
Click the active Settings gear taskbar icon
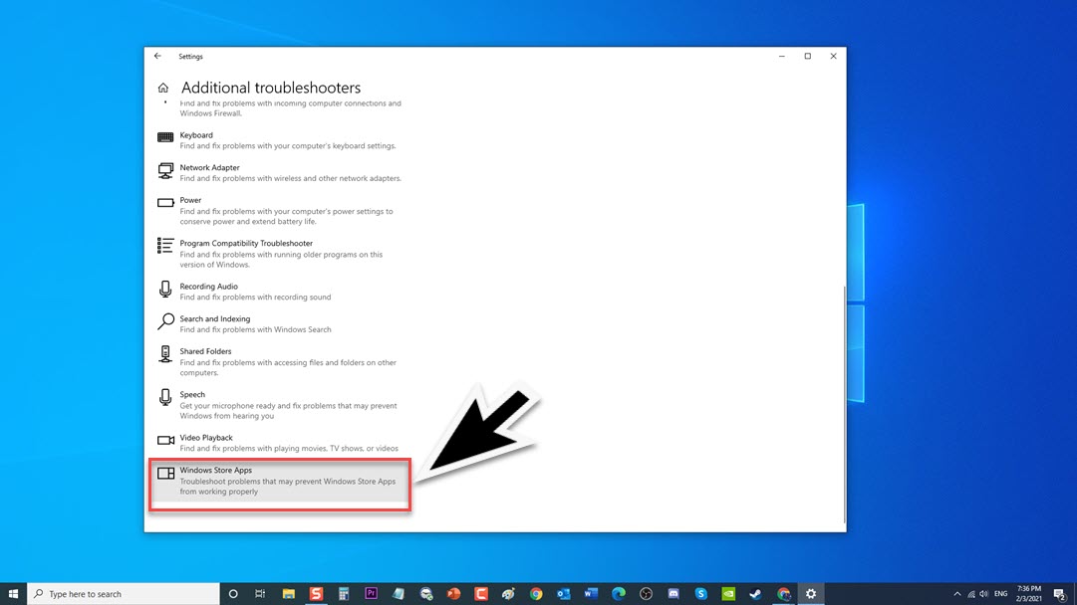click(811, 593)
